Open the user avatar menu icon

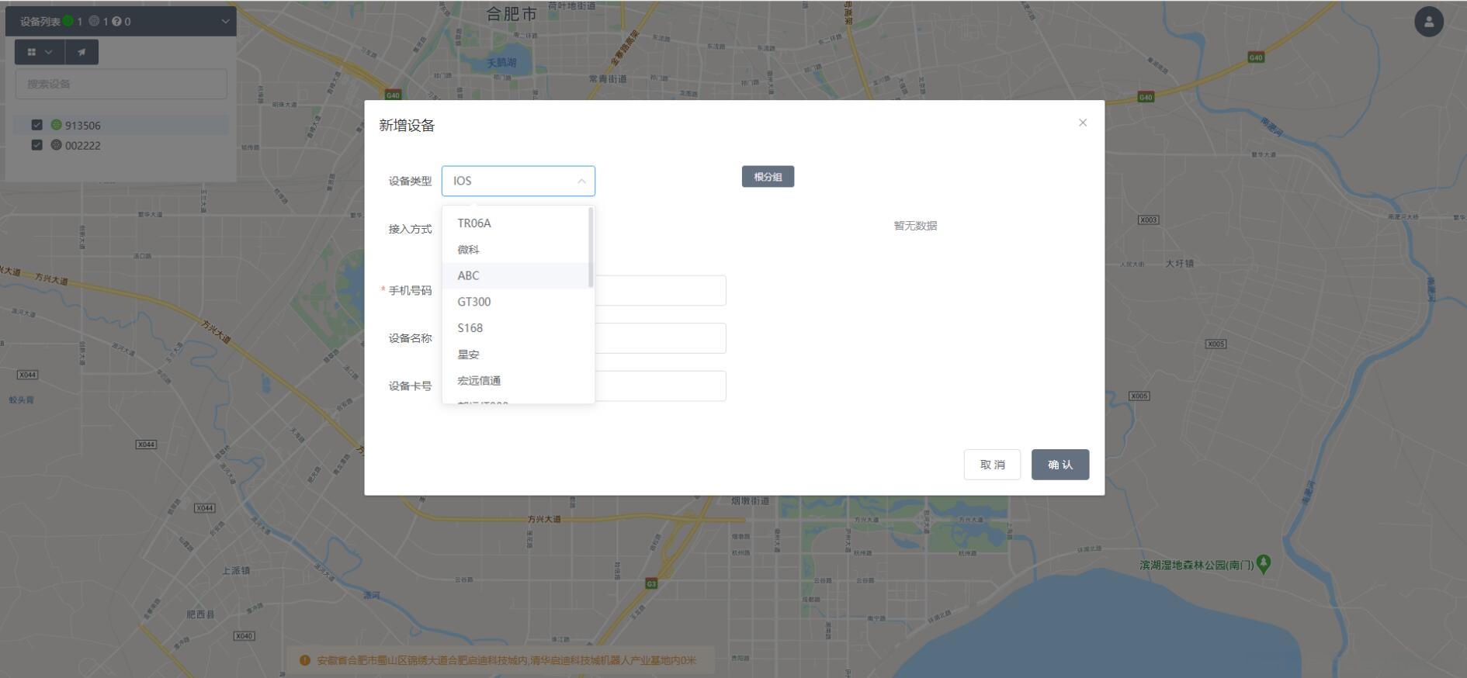[x=1428, y=22]
